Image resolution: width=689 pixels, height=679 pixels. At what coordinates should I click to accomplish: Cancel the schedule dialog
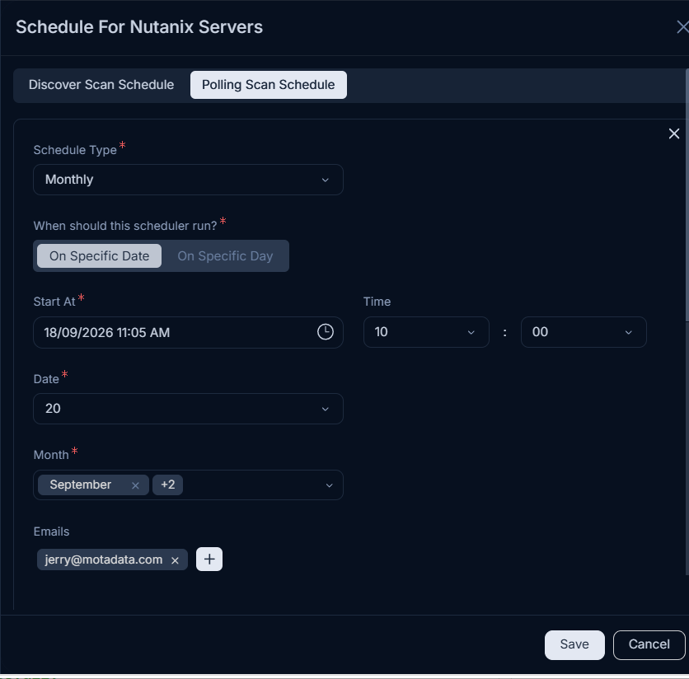649,644
